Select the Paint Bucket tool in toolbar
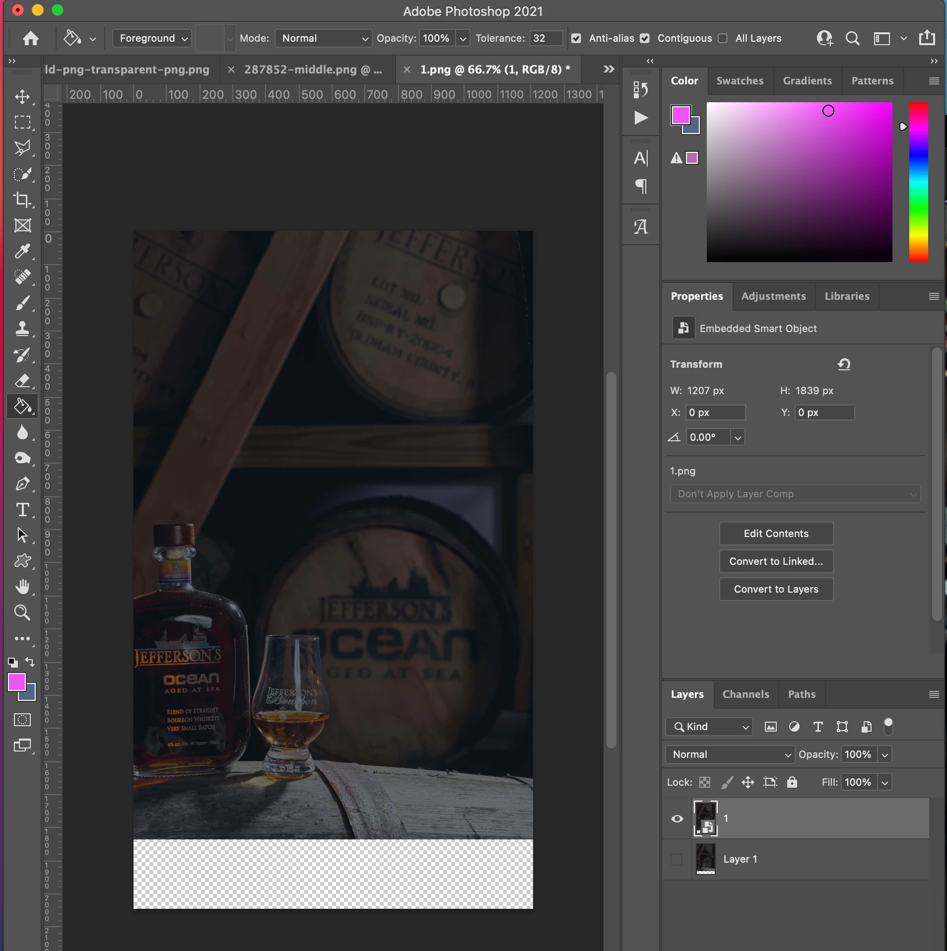 click(22, 407)
